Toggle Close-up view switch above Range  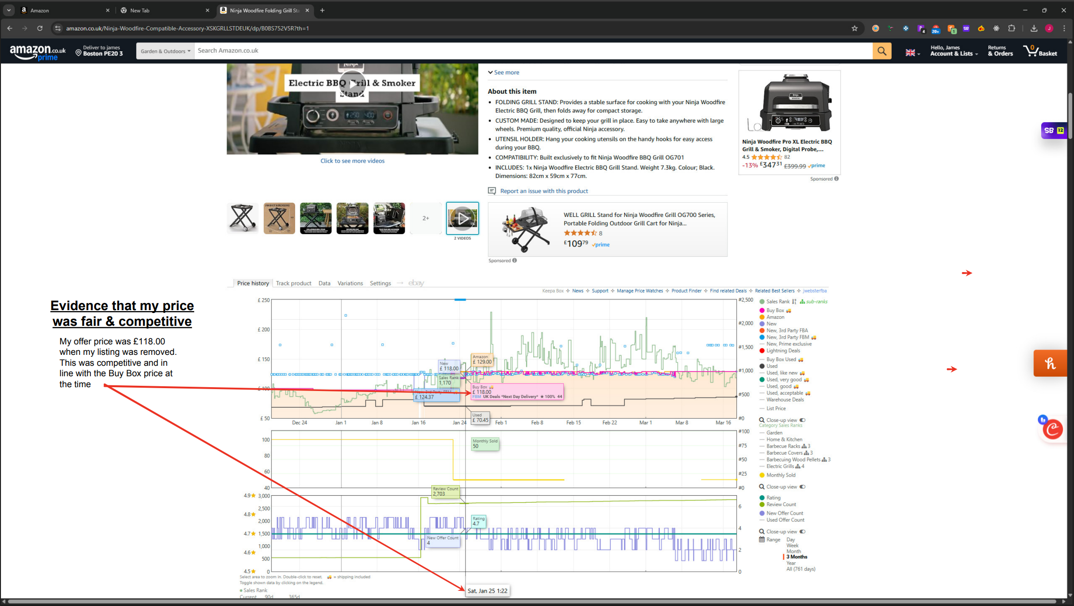803,532
